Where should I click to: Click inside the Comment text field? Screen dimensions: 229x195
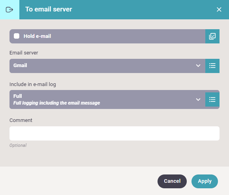(x=114, y=133)
